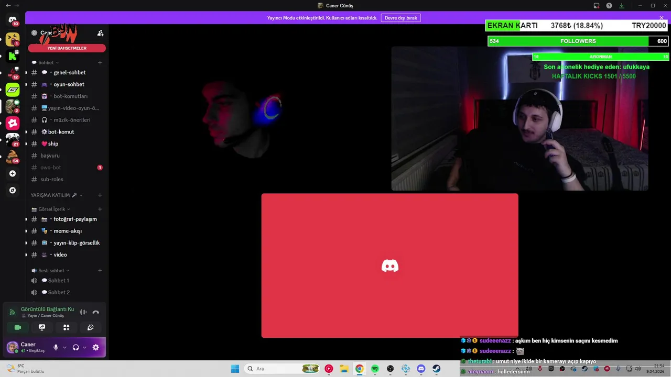
Task: Open Discord inbox icon in title bar
Action: (x=596, y=6)
